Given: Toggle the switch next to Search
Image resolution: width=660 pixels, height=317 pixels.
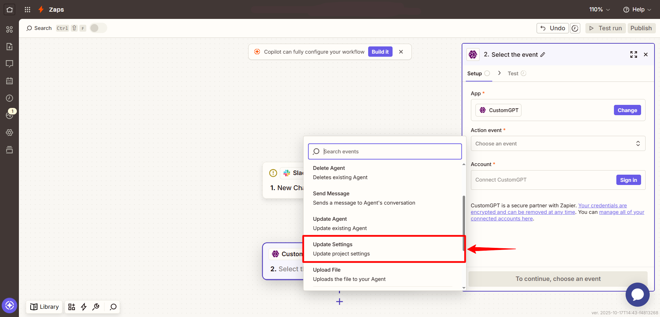Looking at the screenshot, I should 98,28.
